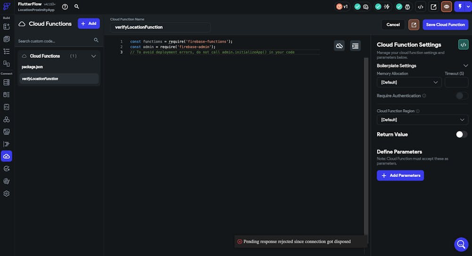Viewport: 472px width, 256px height.
Task: Click the info icon next to Require Authentication
Action: click(424, 96)
